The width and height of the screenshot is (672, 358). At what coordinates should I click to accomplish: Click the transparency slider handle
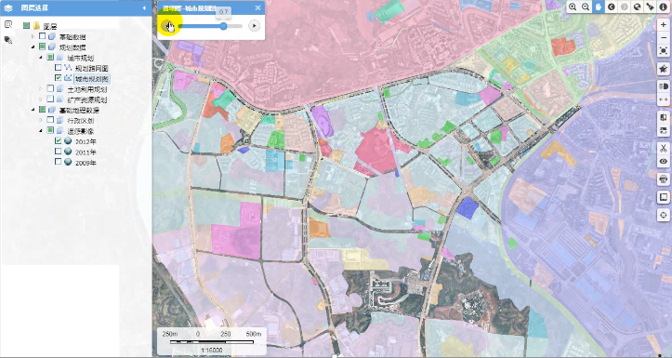[223, 26]
